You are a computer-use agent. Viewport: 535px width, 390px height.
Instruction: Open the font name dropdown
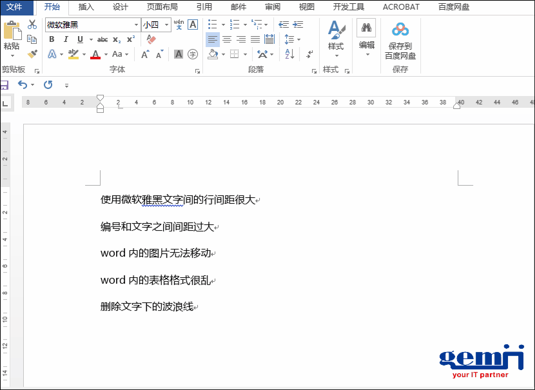click(x=137, y=25)
